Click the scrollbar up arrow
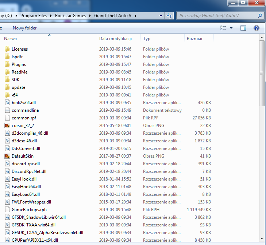This screenshot has height=245, width=266. (x=262, y=37)
